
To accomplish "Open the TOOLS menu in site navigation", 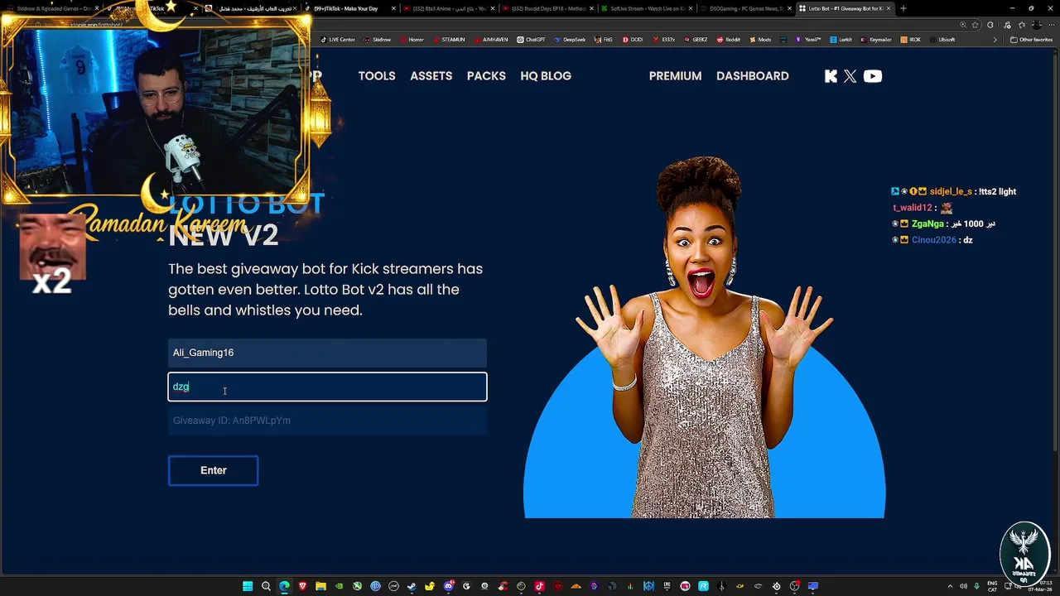I will click(377, 76).
